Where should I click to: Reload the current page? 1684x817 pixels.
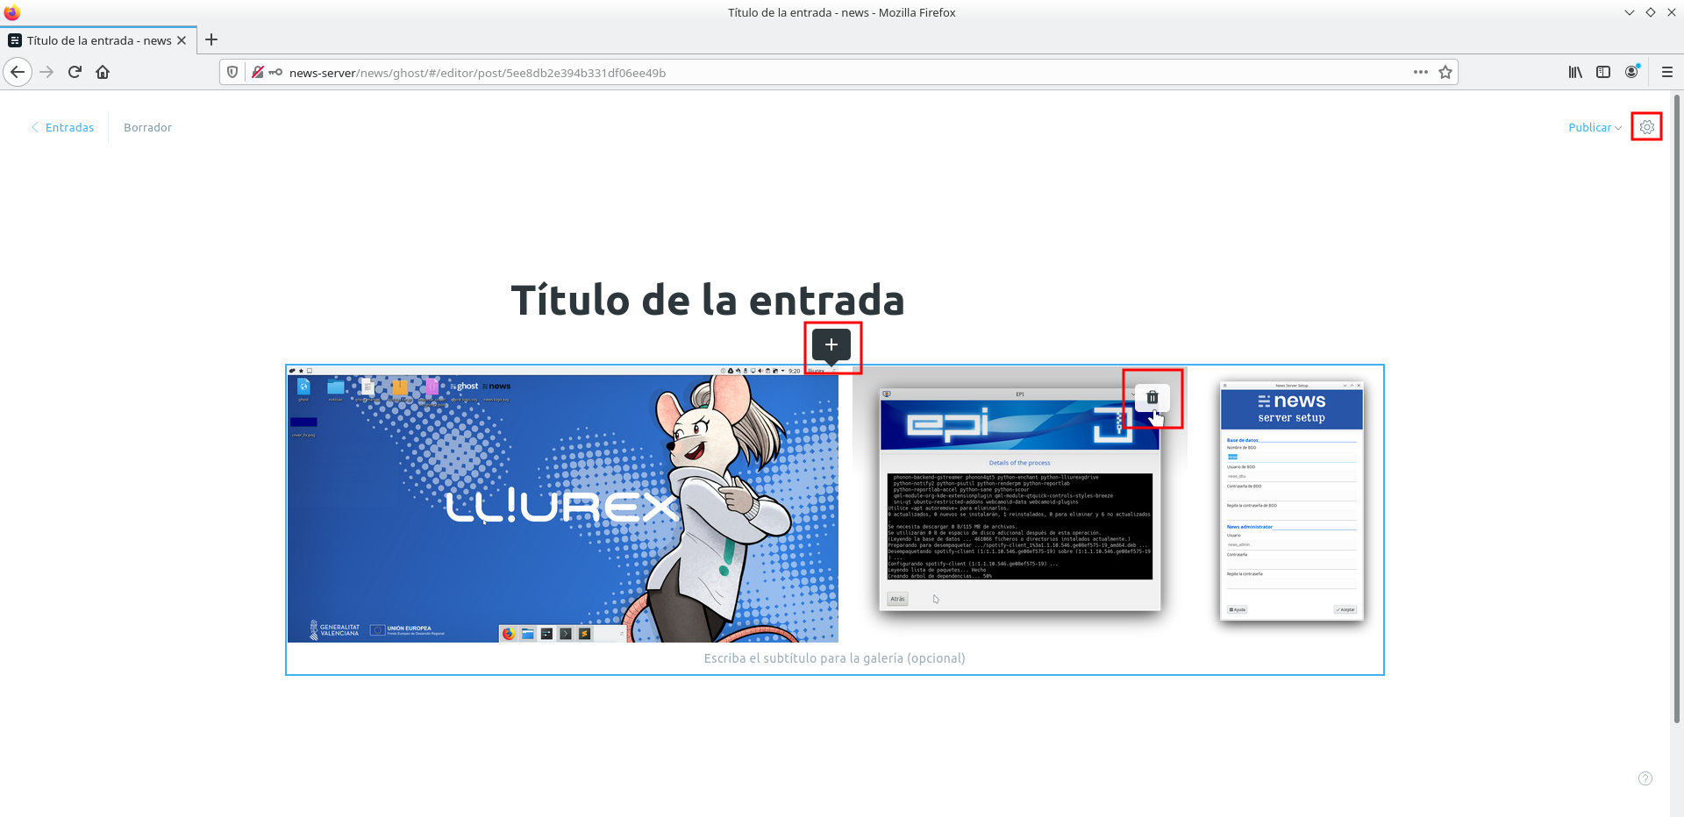click(75, 72)
